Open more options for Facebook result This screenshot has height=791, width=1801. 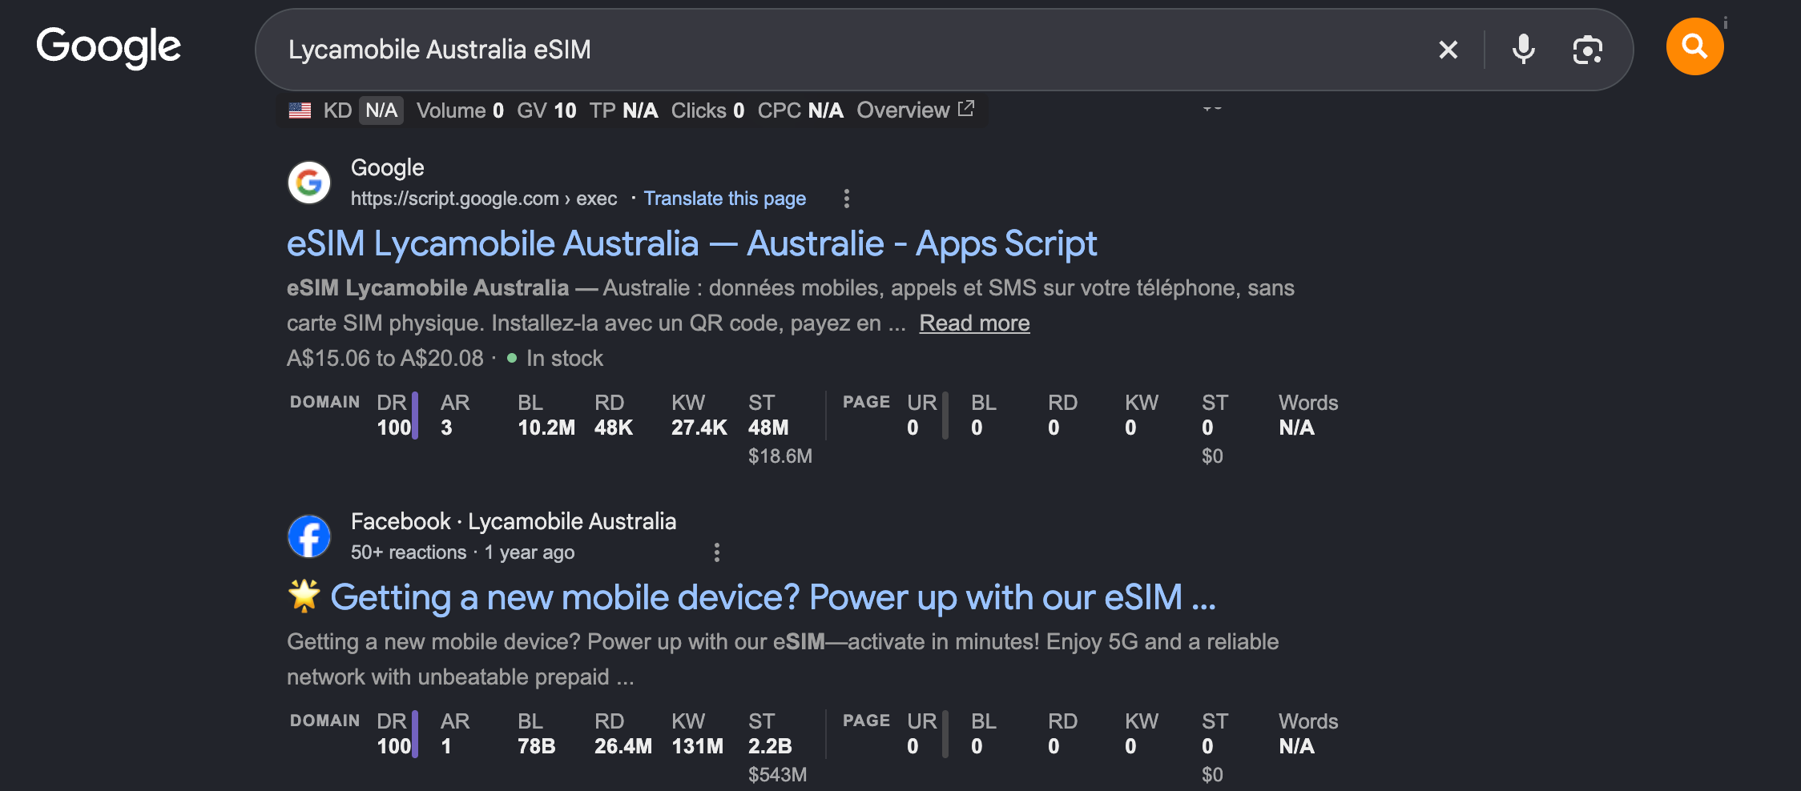pos(716,552)
